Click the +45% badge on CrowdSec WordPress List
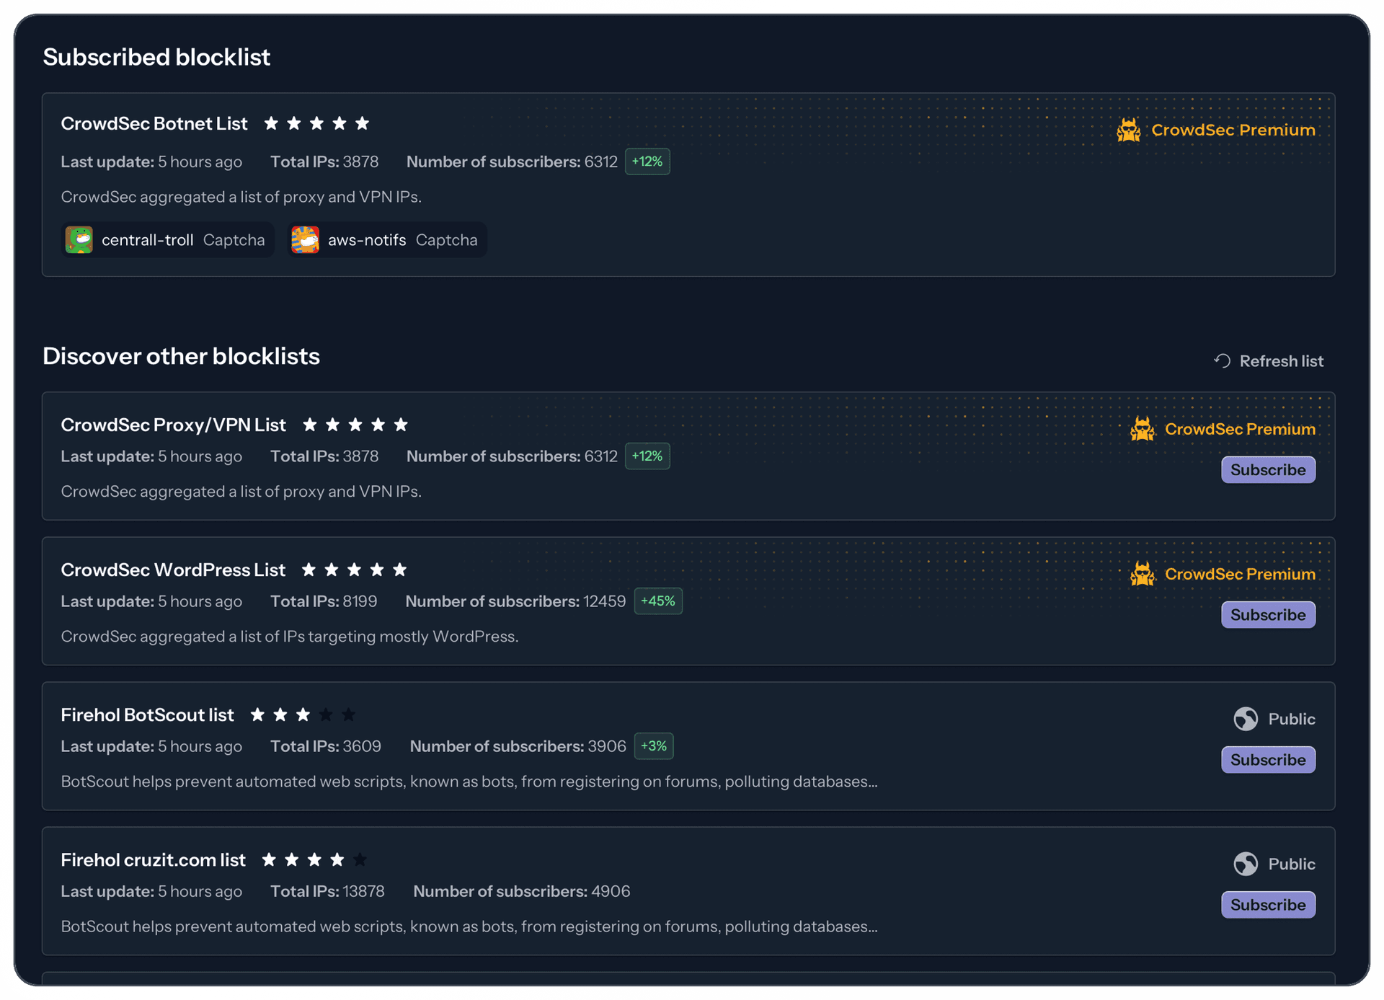Image resolution: width=1384 pixels, height=1000 pixels. [x=657, y=601]
